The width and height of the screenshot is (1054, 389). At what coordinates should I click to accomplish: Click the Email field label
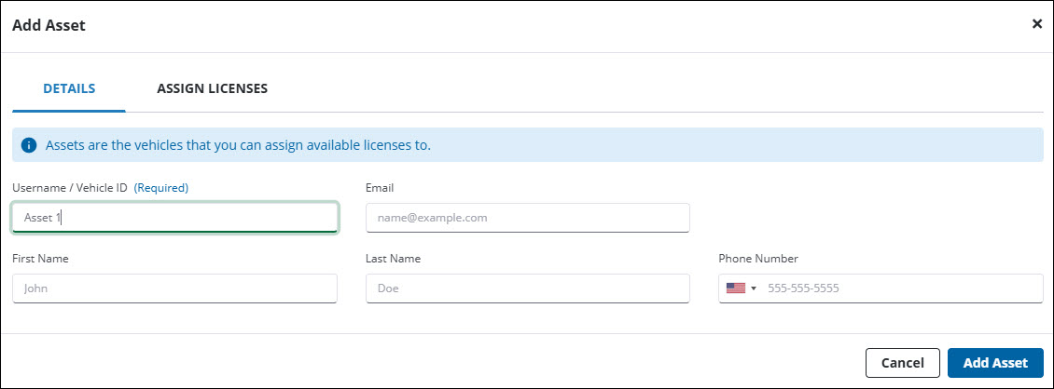click(x=380, y=188)
